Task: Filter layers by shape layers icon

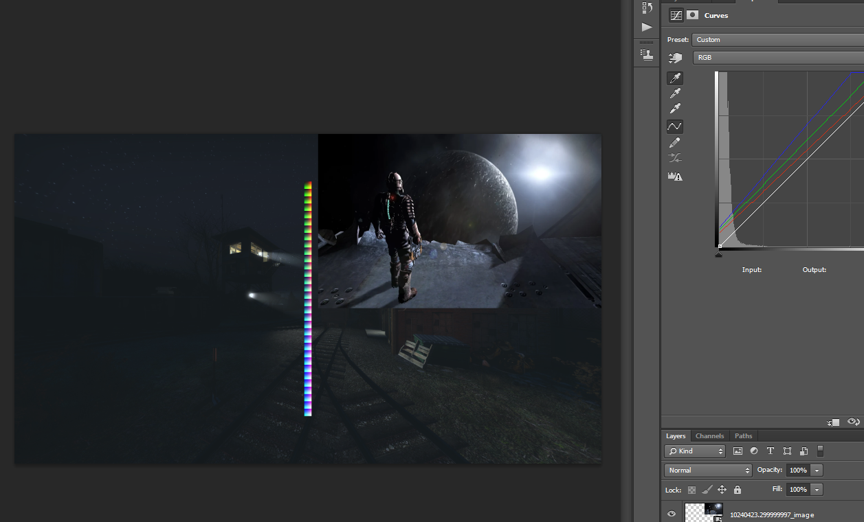Action: [787, 451]
